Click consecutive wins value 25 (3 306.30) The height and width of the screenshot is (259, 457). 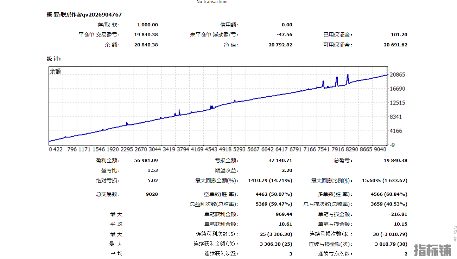[276, 234]
